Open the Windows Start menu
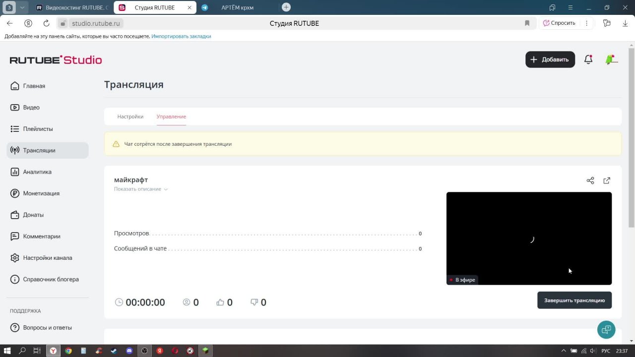This screenshot has height=357, width=635. (x=7, y=351)
